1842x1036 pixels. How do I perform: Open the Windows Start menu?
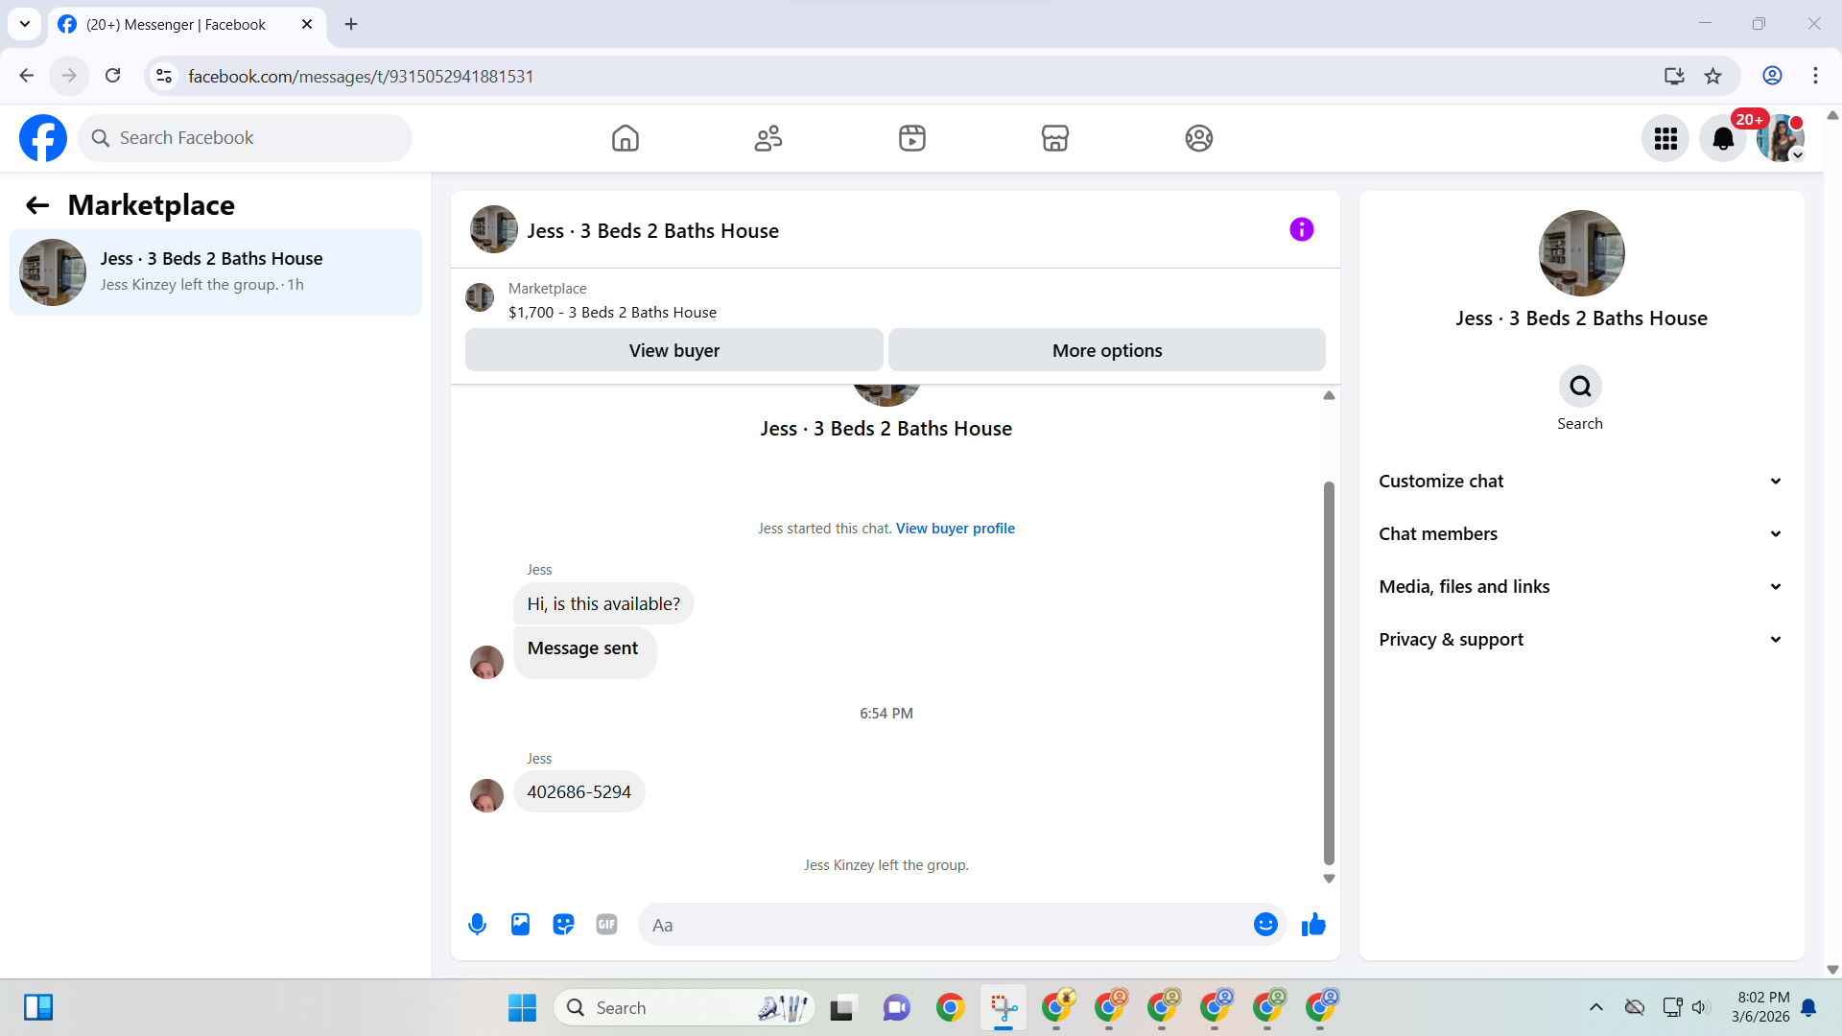click(x=522, y=1008)
